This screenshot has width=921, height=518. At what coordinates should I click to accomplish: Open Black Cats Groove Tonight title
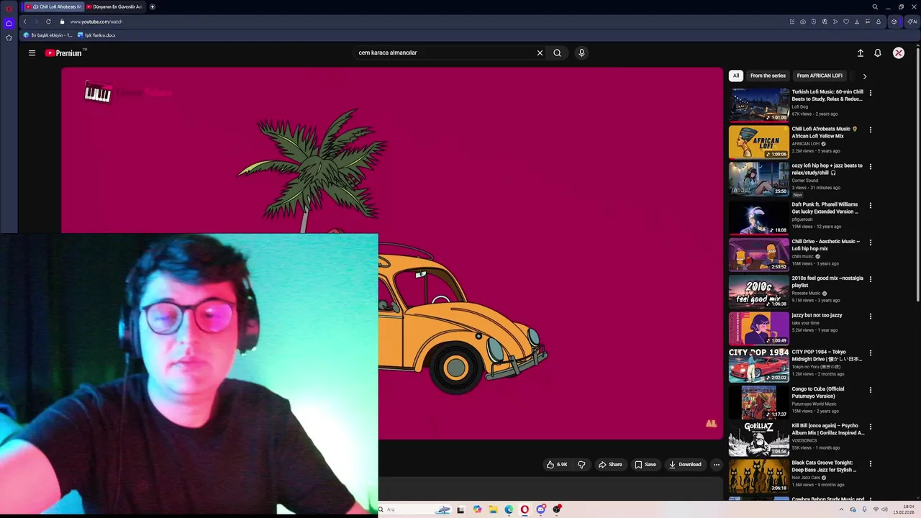(x=824, y=466)
